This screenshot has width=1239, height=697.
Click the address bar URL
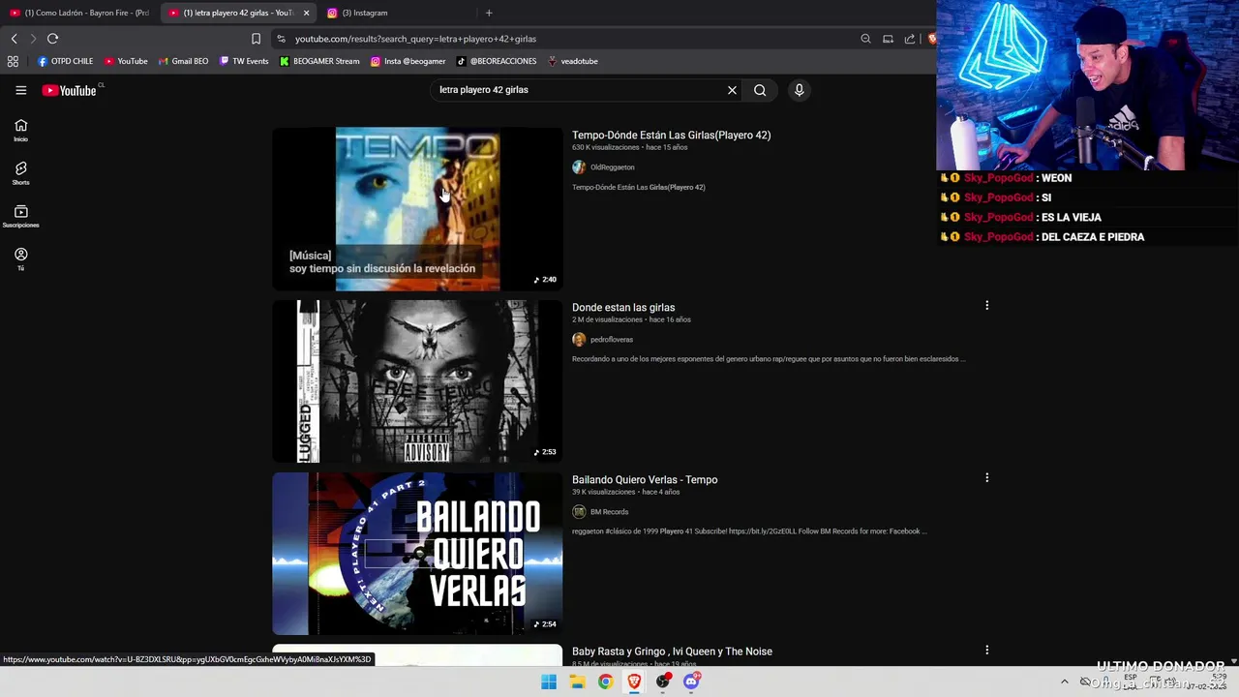[415, 39]
